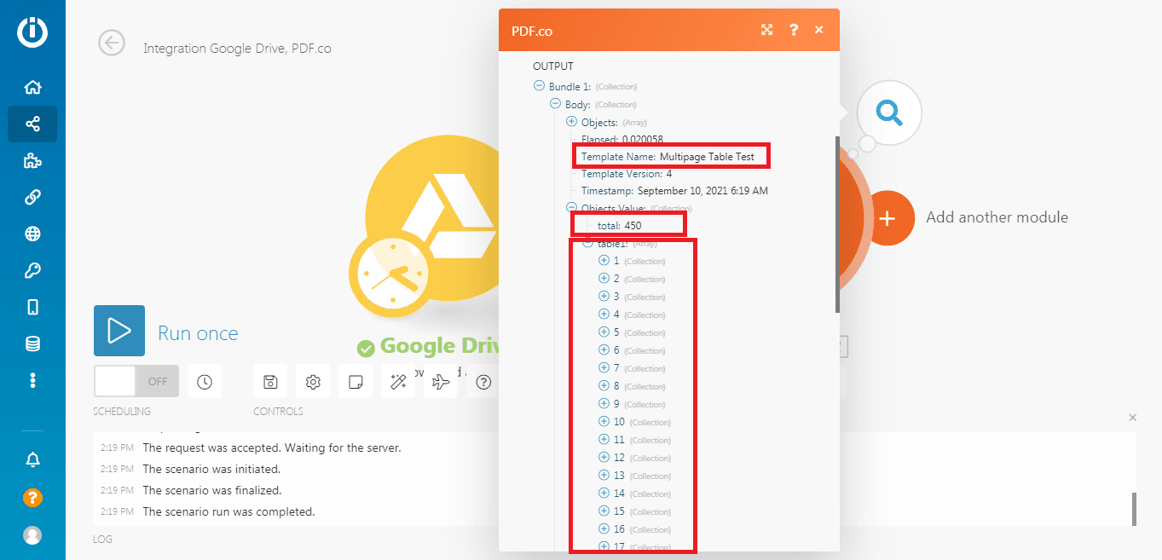Click the save scenario disk icon

[270, 382]
